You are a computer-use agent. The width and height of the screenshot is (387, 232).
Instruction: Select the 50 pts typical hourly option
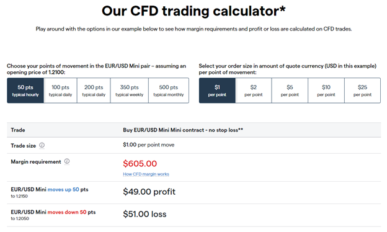pyautogui.click(x=25, y=91)
